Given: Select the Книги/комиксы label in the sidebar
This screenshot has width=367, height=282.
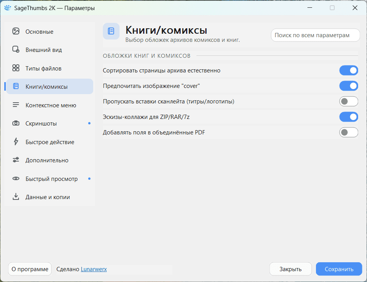Looking at the screenshot, I should pos(46,86).
